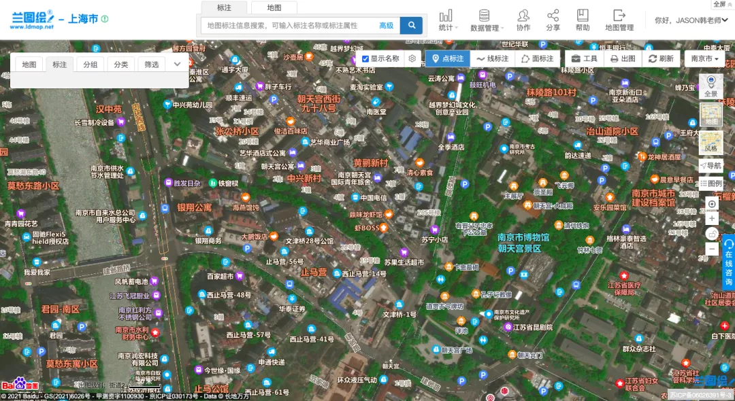Image resolution: width=735 pixels, height=401 pixels.
Task: Click the 中国电信 marker
Action: [x=355, y=198]
